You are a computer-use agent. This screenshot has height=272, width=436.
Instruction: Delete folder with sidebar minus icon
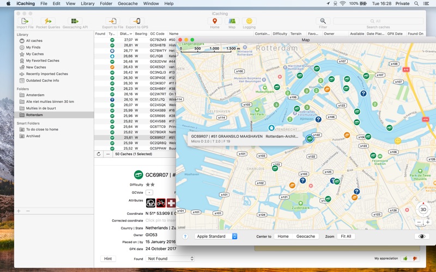28,211
